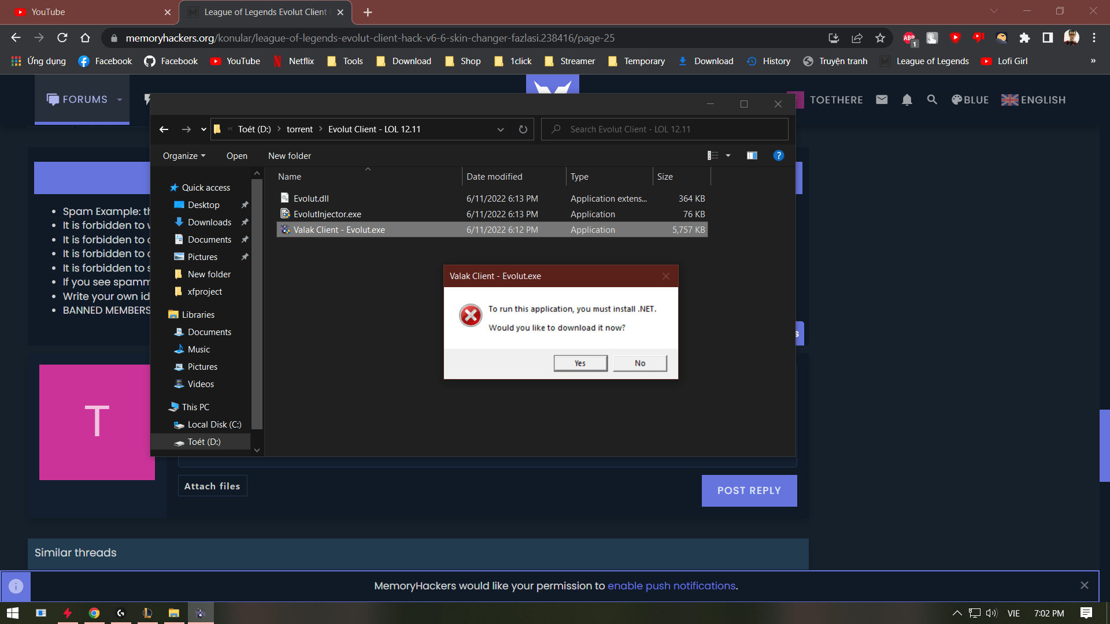The width and height of the screenshot is (1110, 624).
Task: Go back in File Explorer
Action: pos(164,129)
